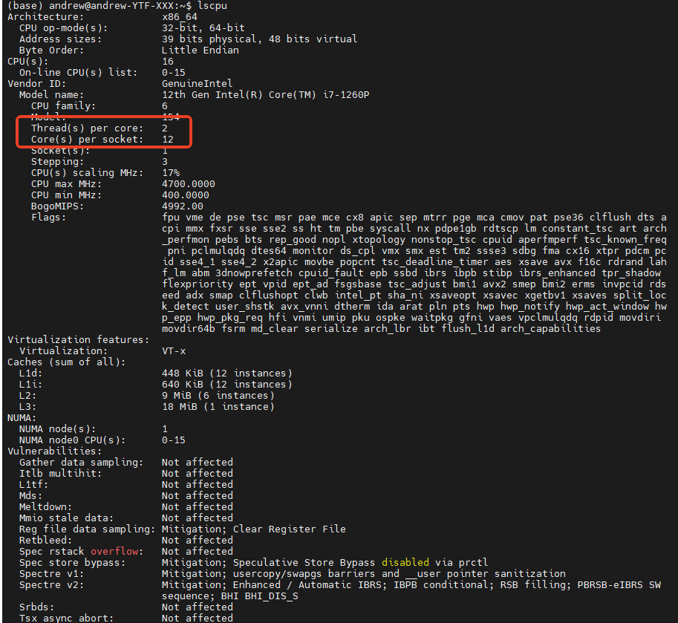Click the 'NUMA node(s):' label

coord(57,429)
